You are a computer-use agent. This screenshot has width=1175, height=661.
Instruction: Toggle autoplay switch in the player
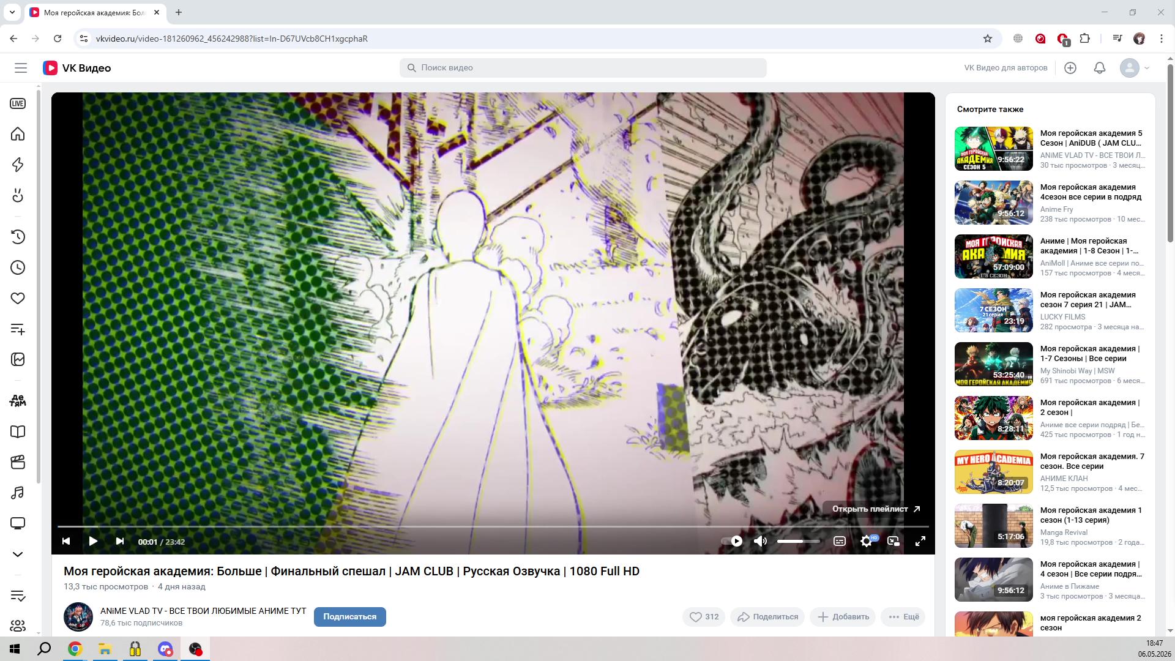point(732,541)
